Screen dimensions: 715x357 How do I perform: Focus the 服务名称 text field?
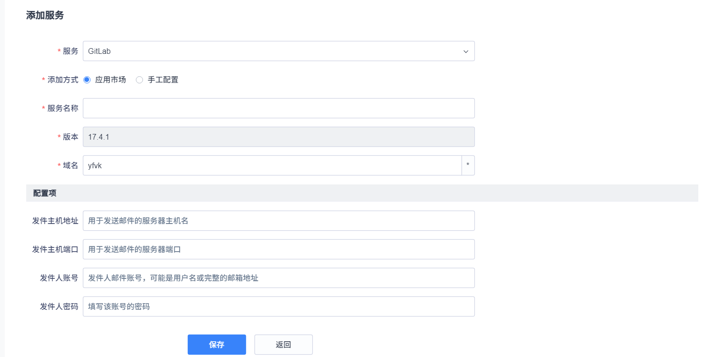(278, 108)
